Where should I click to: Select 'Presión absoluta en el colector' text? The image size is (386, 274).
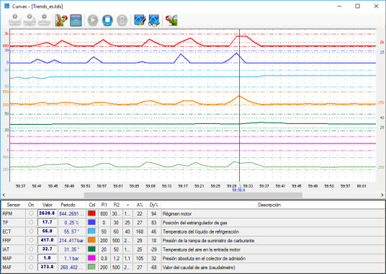(204, 258)
